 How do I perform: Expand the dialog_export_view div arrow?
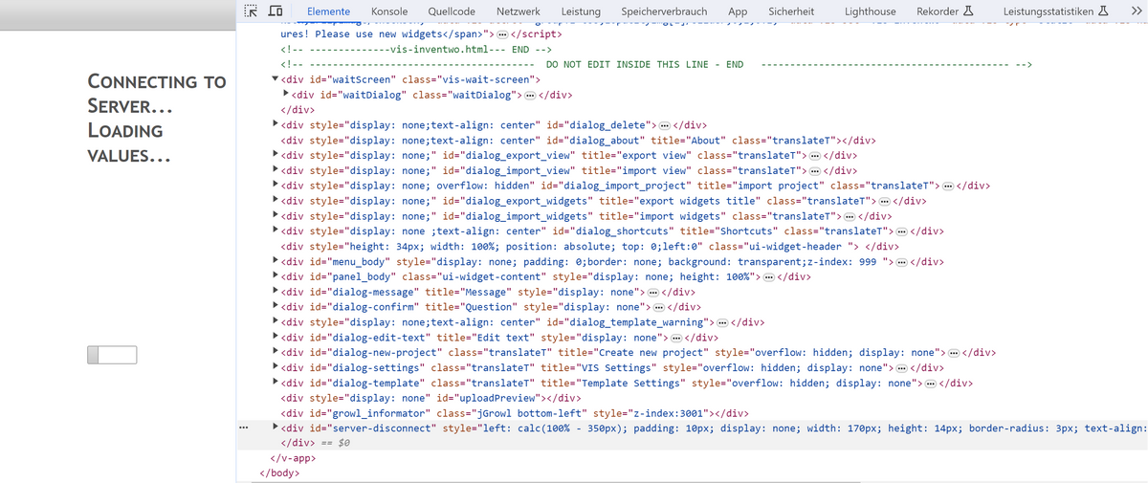click(276, 156)
